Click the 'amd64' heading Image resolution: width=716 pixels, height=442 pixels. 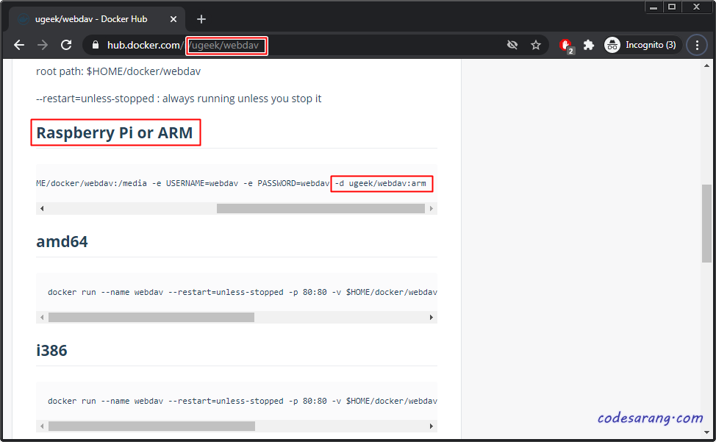tap(62, 241)
